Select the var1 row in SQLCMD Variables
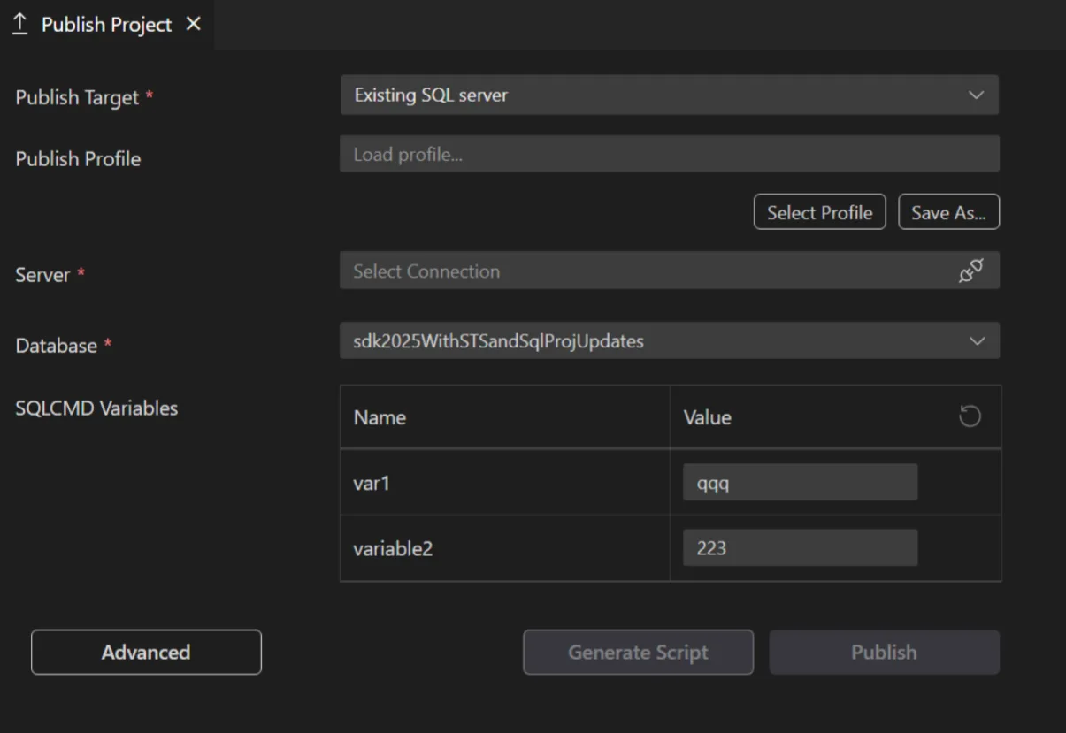 coord(504,482)
